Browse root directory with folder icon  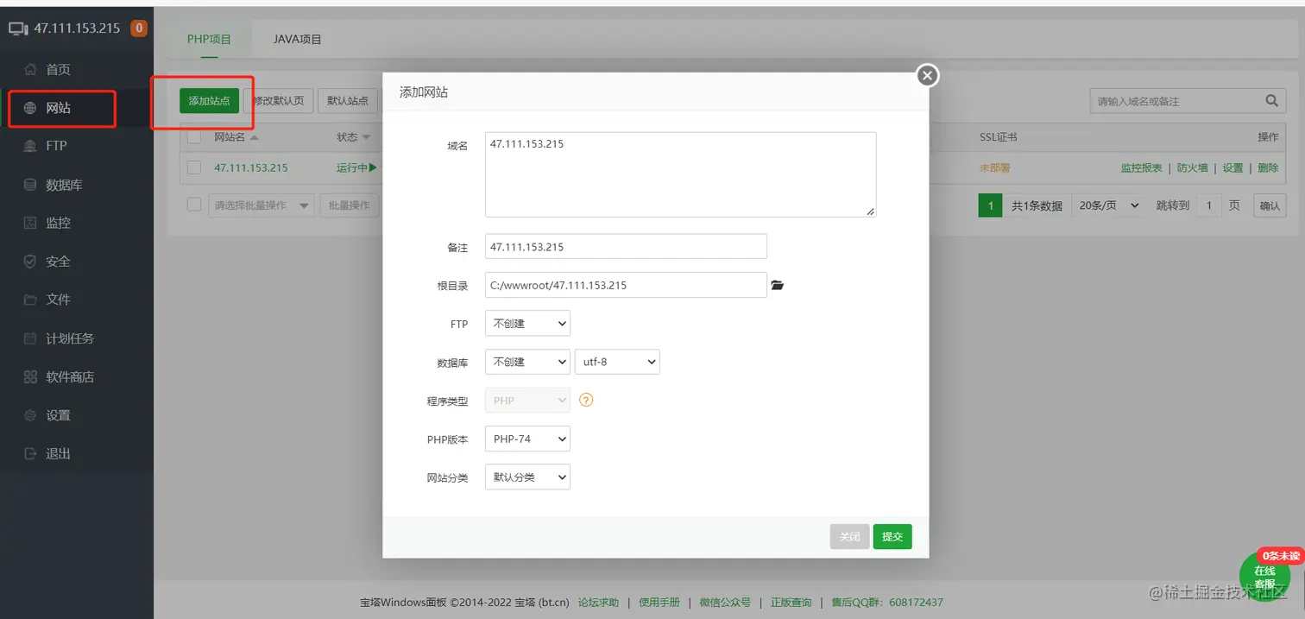click(x=777, y=285)
